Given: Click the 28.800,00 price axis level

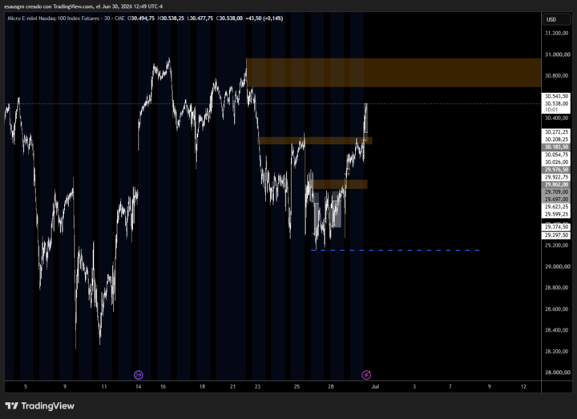Looking at the screenshot, I should pyautogui.click(x=556, y=288).
